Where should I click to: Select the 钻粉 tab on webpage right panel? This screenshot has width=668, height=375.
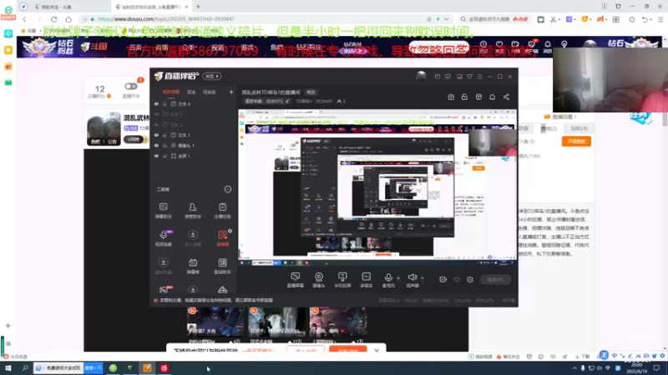click(579, 128)
